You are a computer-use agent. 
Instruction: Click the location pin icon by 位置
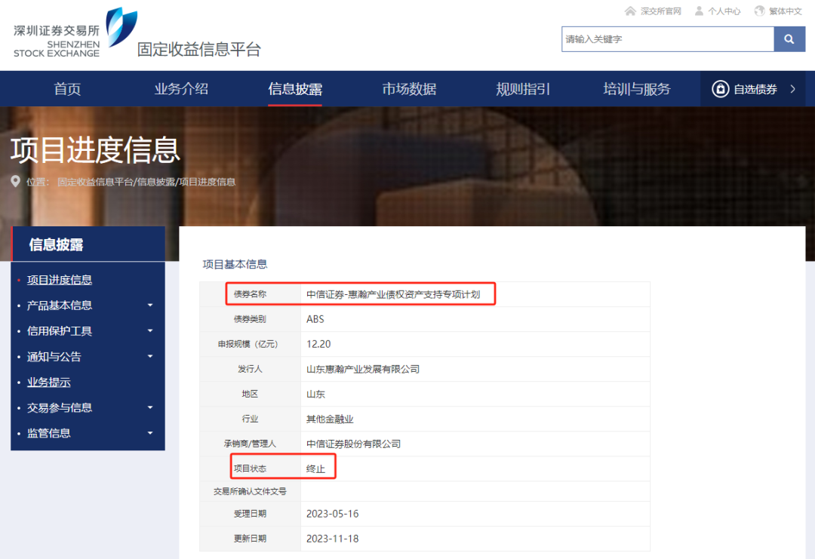(16, 181)
